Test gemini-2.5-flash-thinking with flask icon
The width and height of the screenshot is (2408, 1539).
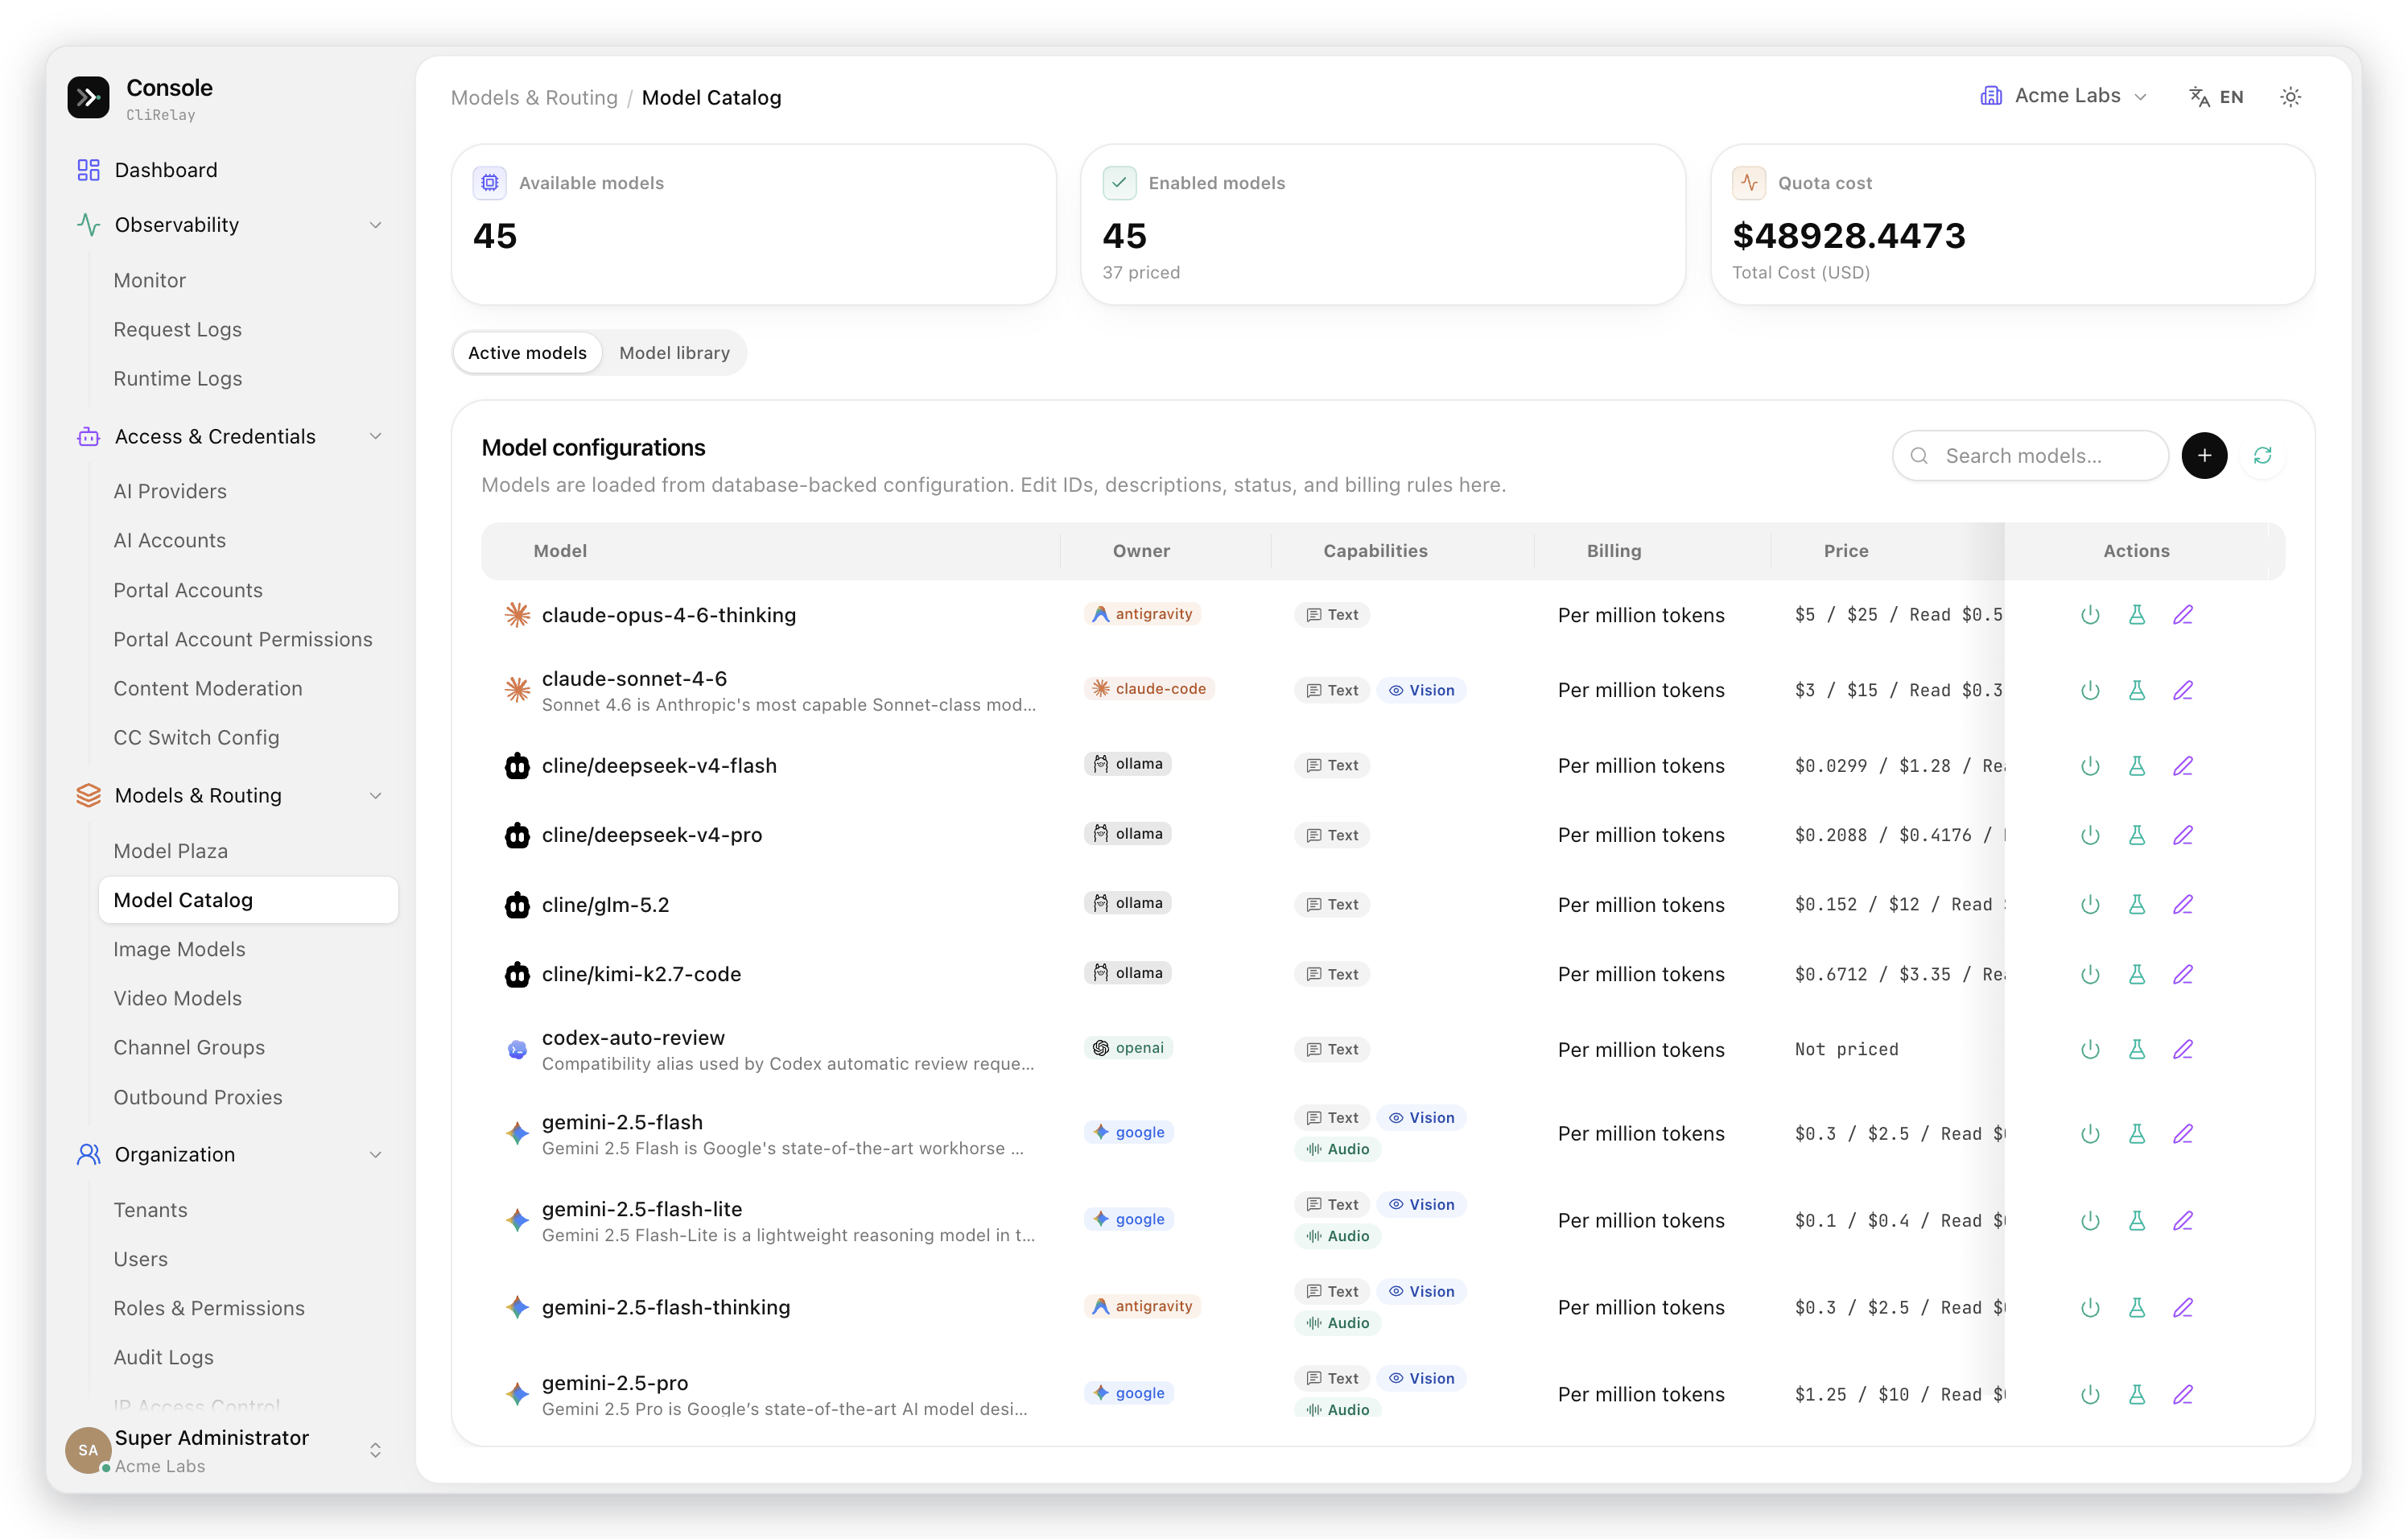coord(2136,1308)
